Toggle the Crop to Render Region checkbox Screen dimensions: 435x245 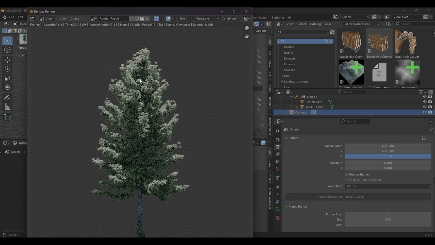(x=347, y=180)
